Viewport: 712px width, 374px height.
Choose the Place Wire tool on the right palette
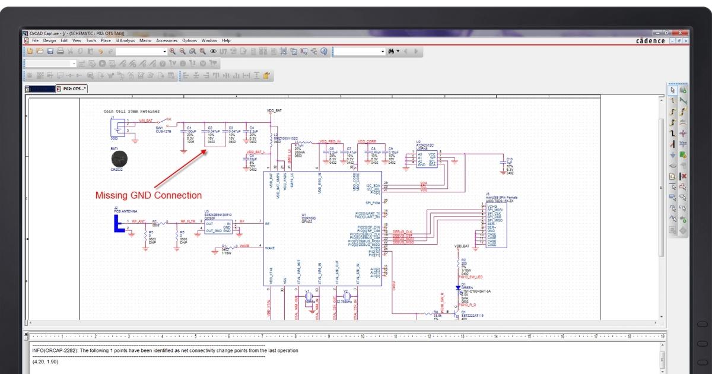click(673, 100)
